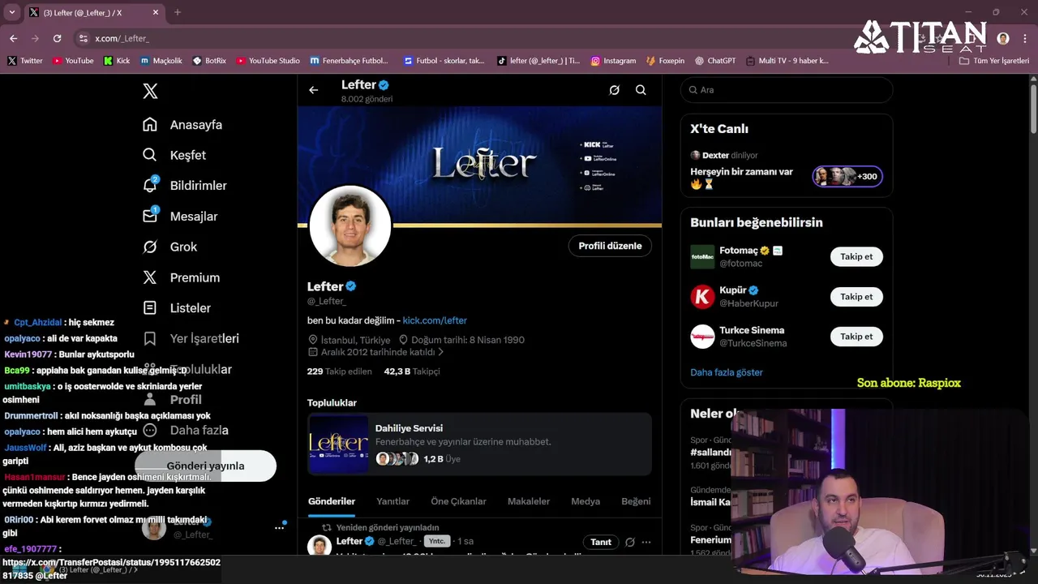
Task: Open post more options three dots
Action: pyautogui.click(x=646, y=542)
